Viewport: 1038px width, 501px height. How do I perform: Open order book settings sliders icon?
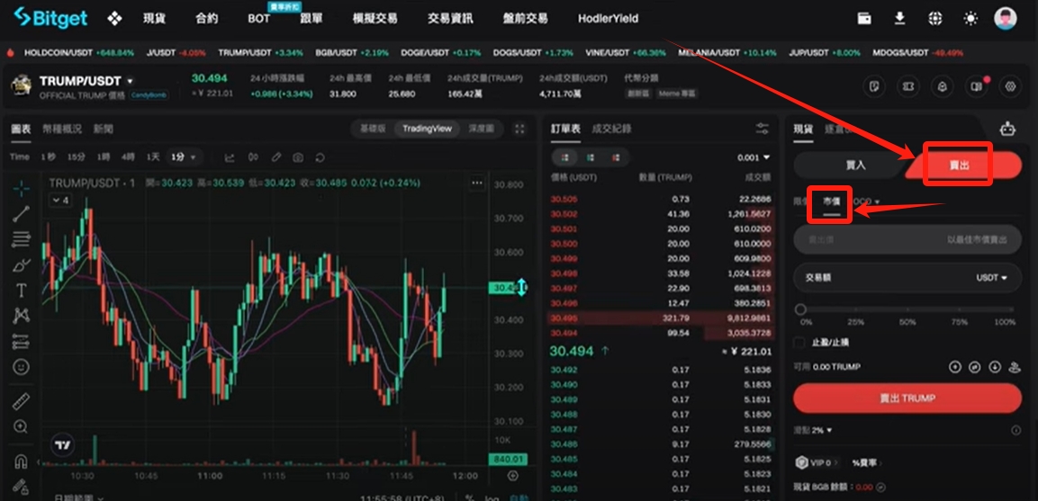point(763,129)
